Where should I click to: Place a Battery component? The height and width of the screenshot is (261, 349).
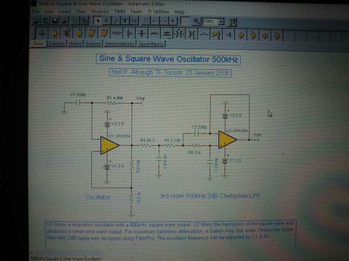click(x=66, y=34)
